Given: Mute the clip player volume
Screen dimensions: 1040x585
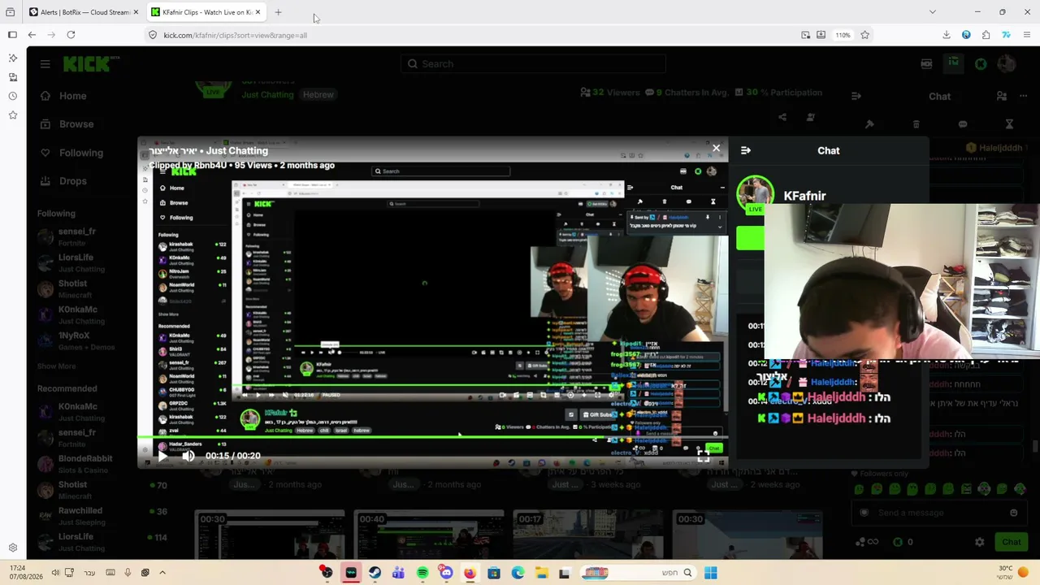Looking at the screenshot, I should [188, 456].
